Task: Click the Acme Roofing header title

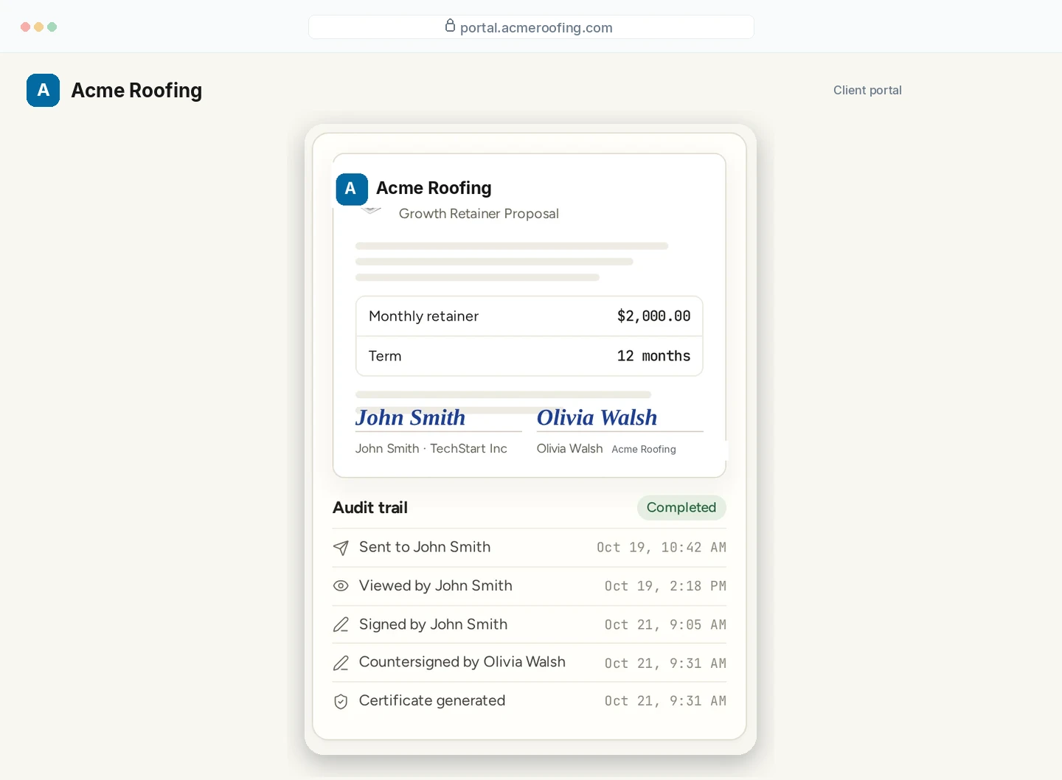Action: (x=136, y=90)
